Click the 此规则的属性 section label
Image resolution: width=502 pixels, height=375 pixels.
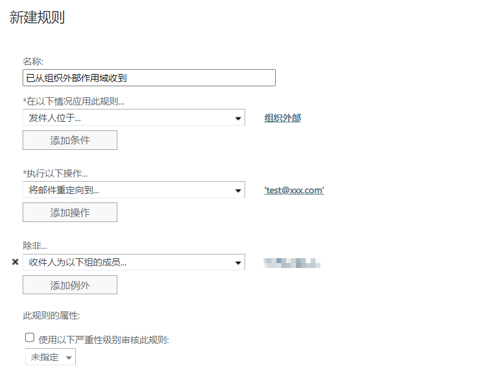tap(51, 316)
